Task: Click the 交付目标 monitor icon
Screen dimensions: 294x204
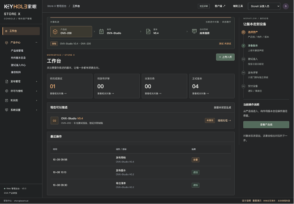Action: click(x=195, y=31)
